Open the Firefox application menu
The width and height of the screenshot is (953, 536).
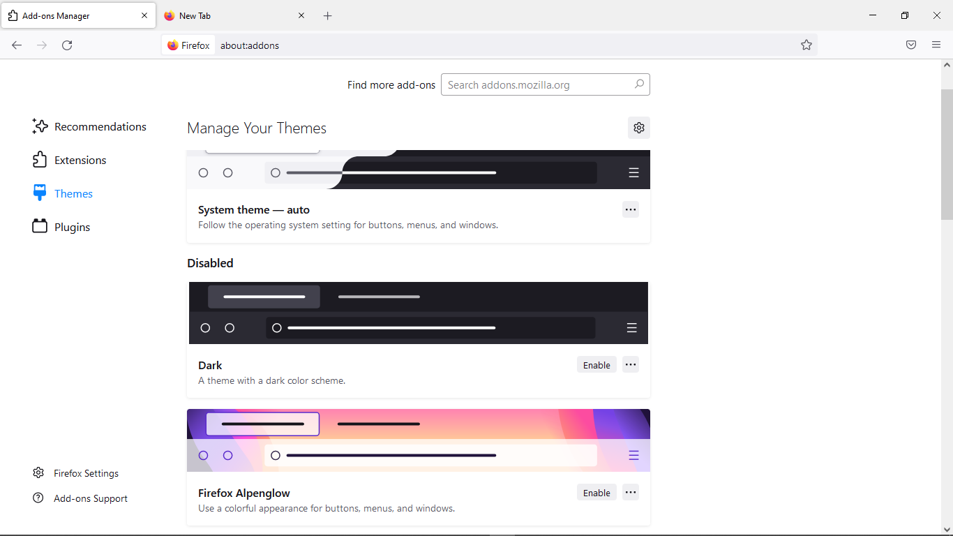(936, 45)
